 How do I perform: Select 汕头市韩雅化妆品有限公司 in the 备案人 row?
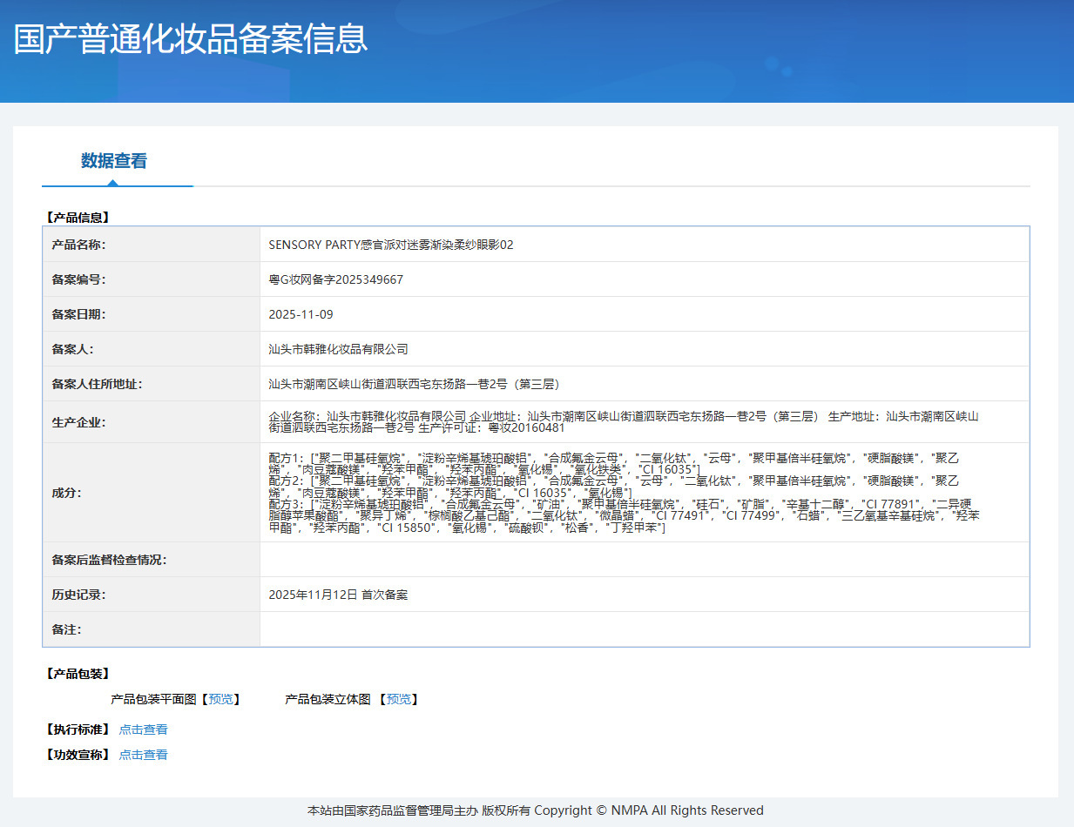coord(339,349)
